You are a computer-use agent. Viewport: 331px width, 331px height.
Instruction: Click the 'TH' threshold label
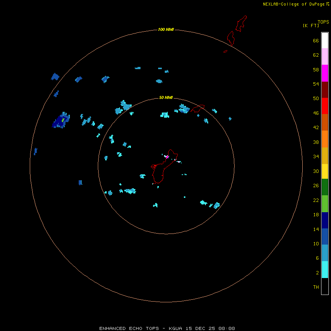[x=316, y=287]
